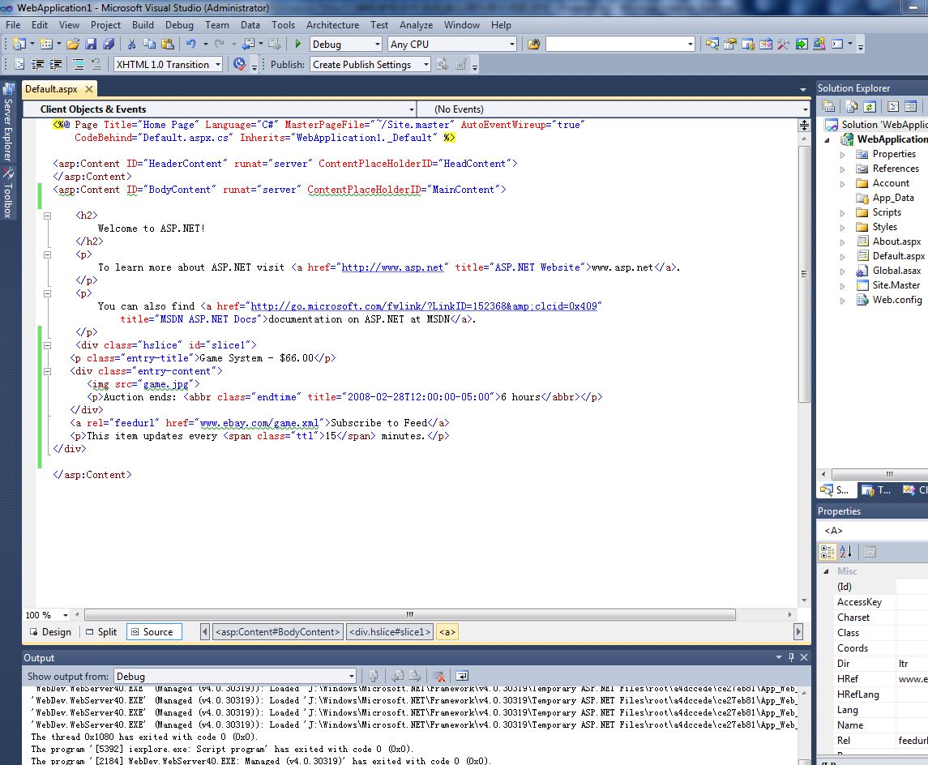Open the Properties Window toolbar icon
The width and height of the screenshot is (928, 765).
pyautogui.click(x=729, y=45)
